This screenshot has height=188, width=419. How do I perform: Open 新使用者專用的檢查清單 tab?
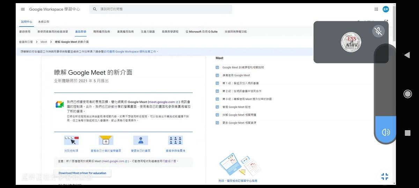(x=53, y=31)
